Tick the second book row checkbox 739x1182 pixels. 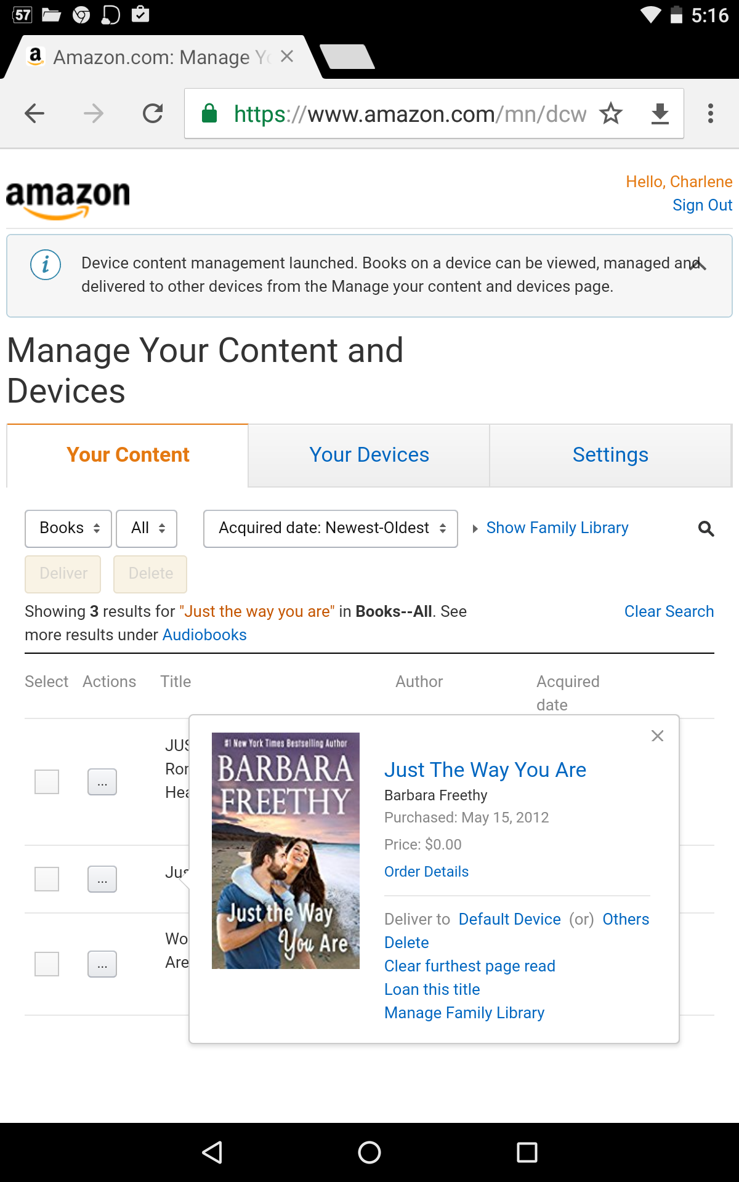click(x=47, y=879)
